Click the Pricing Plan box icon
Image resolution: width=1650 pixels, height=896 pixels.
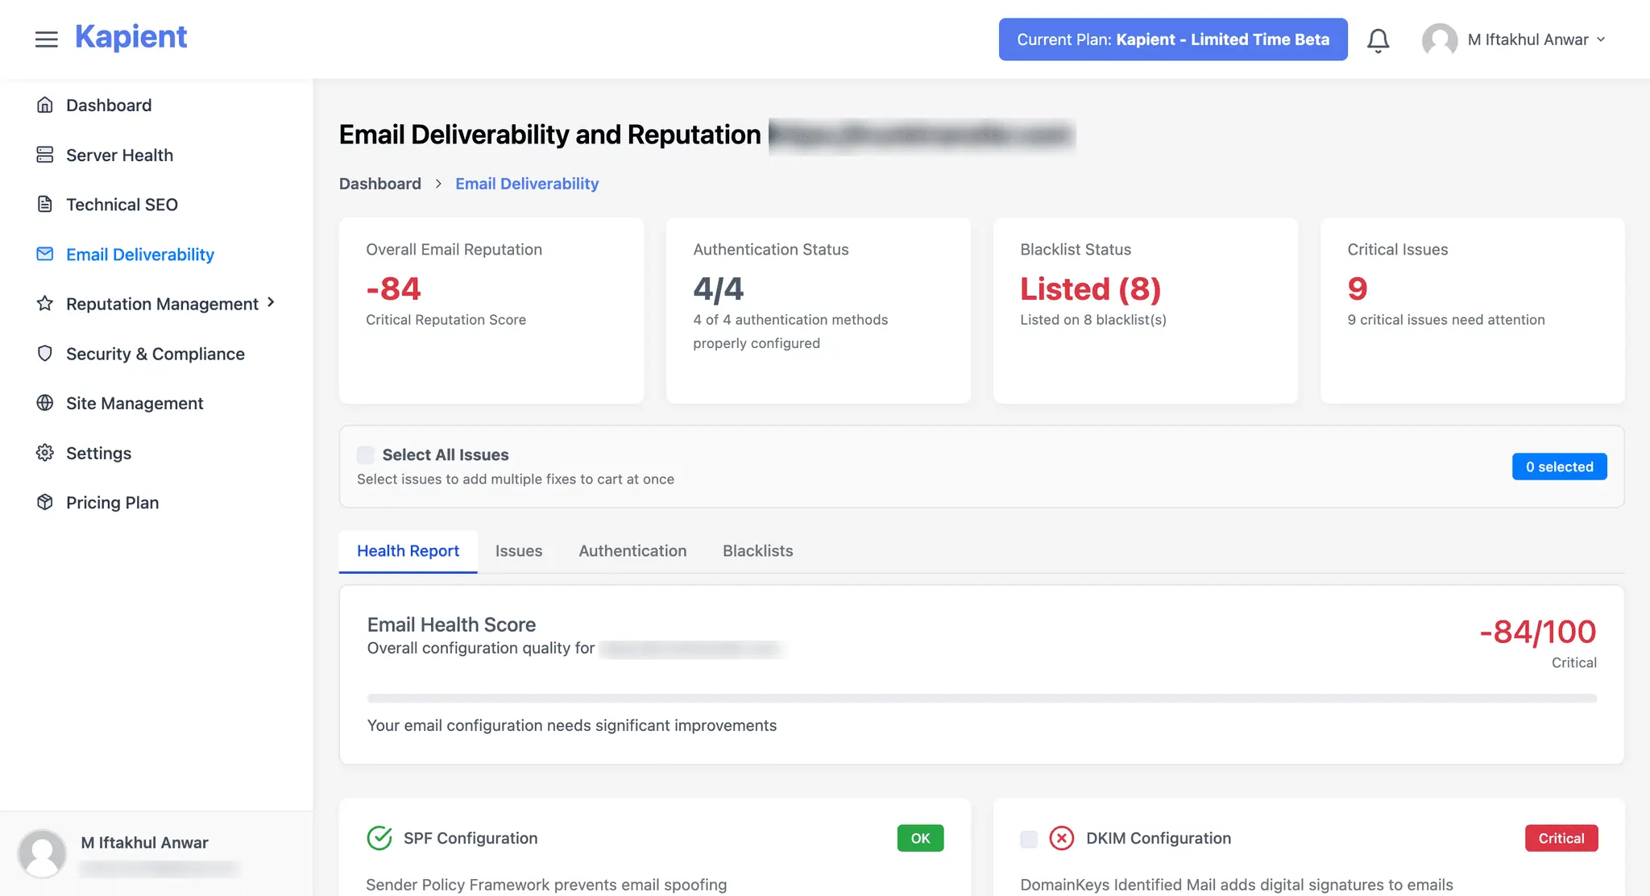coord(45,503)
